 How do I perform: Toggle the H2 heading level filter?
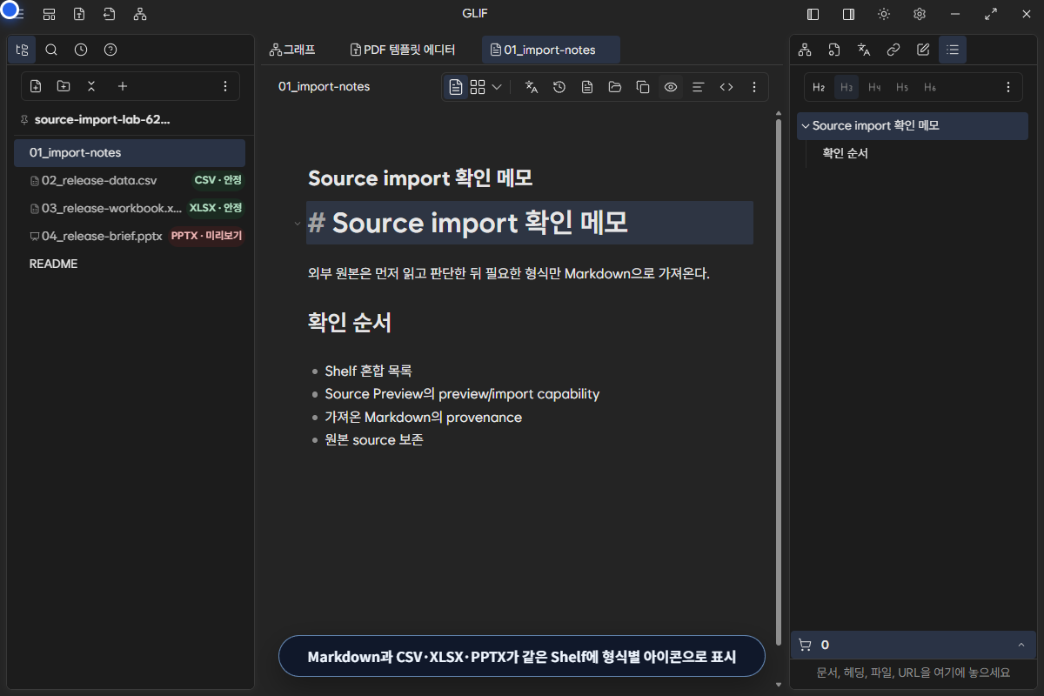pyautogui.click(x=819, y=87)
